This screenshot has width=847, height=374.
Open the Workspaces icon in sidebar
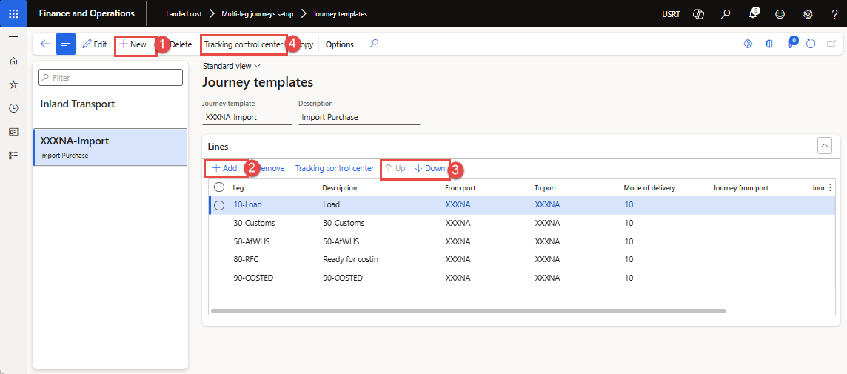coord(13,132)
